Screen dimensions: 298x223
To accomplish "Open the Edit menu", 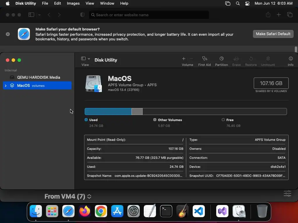I will point(57,3).
